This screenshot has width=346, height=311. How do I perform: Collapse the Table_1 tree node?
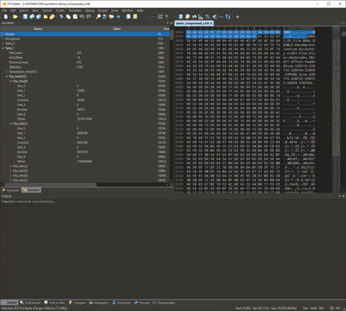(x=2, y=48)
